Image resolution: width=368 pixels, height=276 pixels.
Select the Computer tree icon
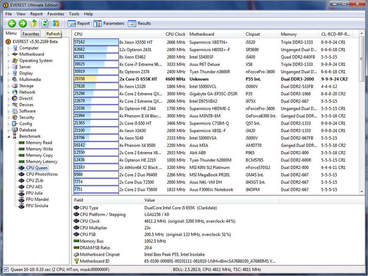coord(15,48)
